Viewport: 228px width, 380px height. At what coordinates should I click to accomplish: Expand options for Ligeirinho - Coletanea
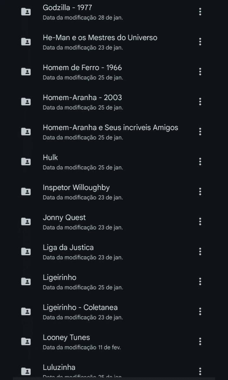[200, 311]
